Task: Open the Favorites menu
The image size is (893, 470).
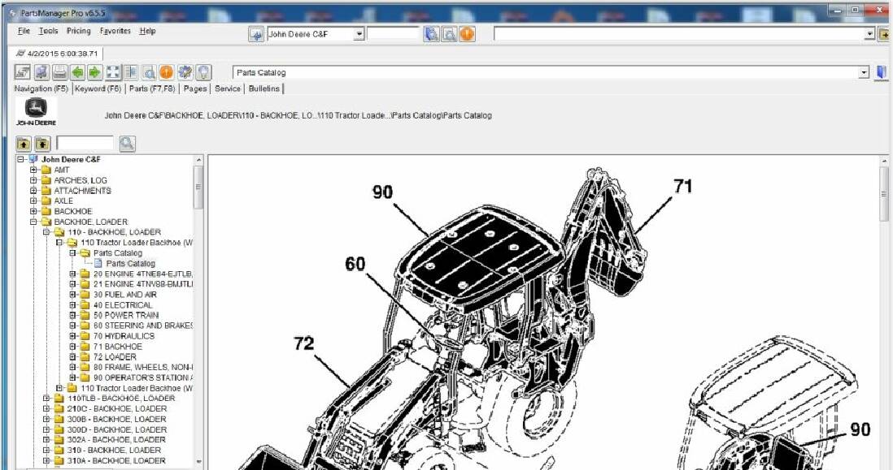Action: pyautogui.click(x=115, y=32)
